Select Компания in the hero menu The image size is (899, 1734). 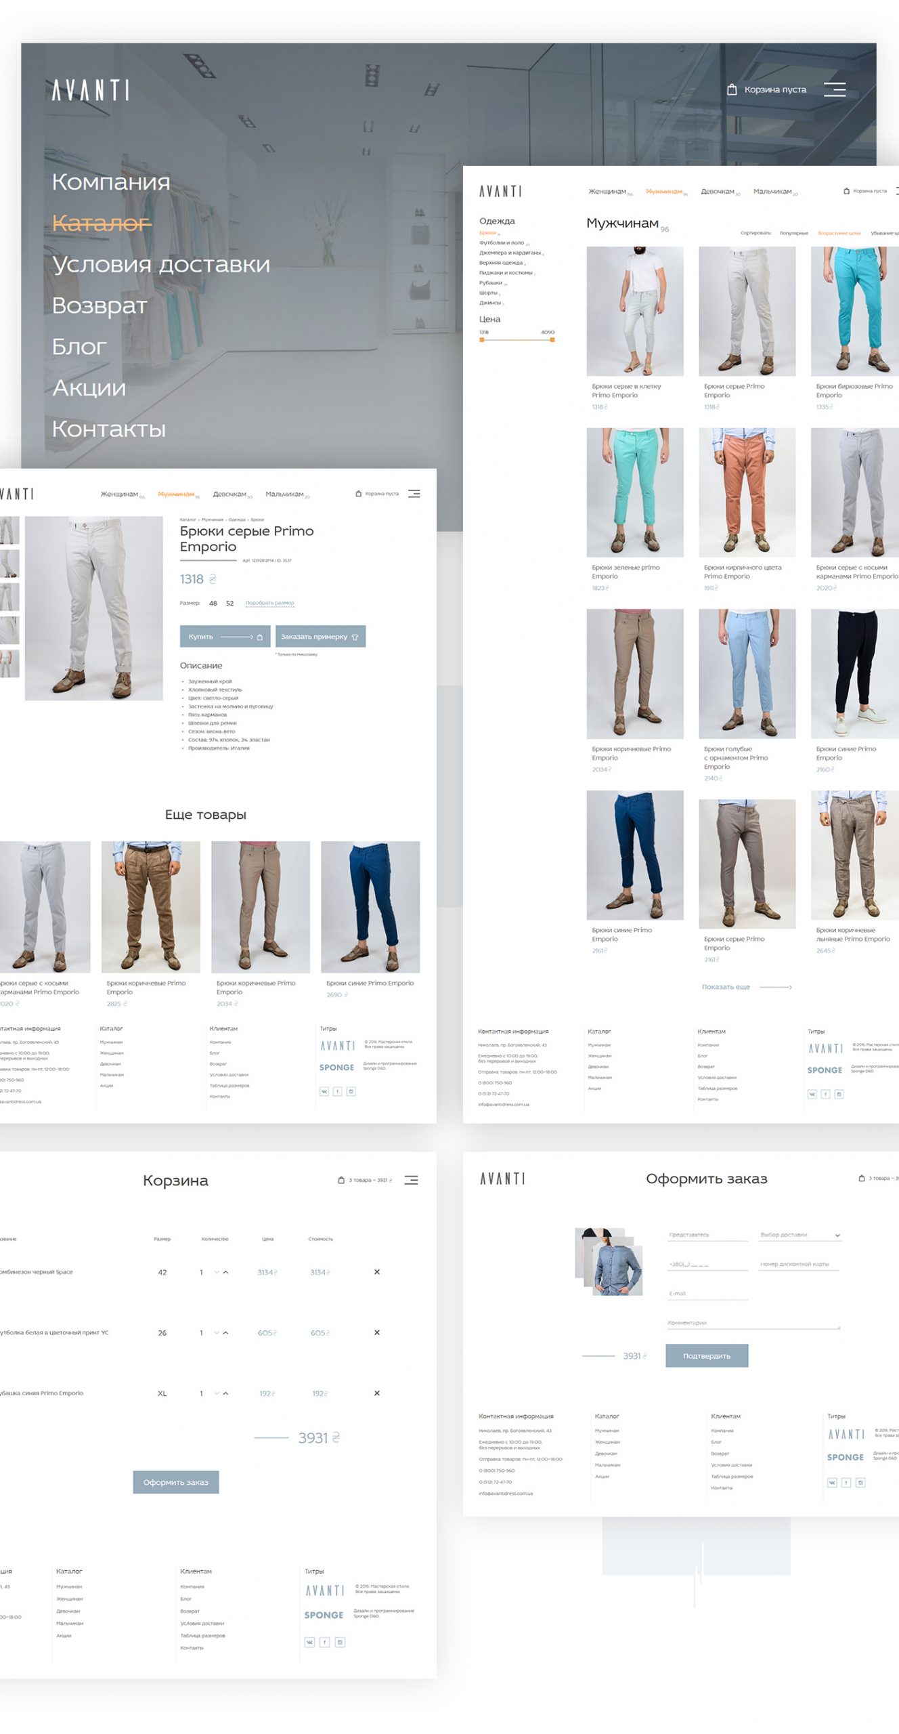point(111,182)
